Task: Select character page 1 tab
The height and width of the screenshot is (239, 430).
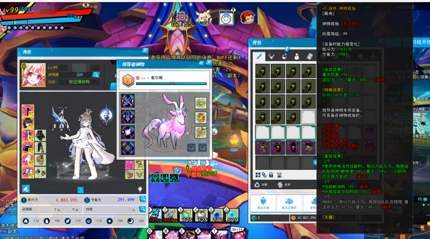Action: coord(80,190)
